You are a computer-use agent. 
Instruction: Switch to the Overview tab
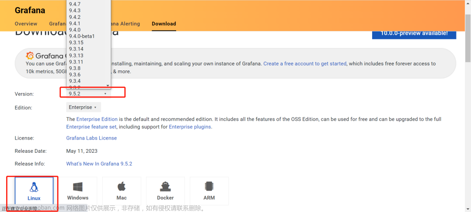pos(26,24)
